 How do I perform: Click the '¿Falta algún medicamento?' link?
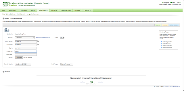point(43,37)
